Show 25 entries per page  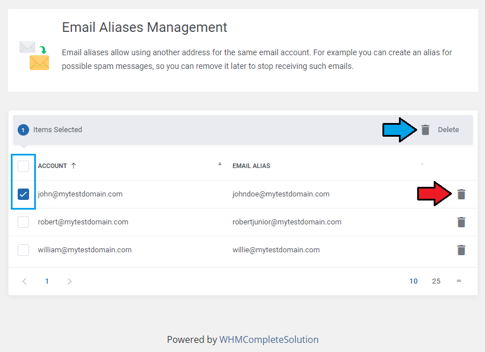click(436, 281)
